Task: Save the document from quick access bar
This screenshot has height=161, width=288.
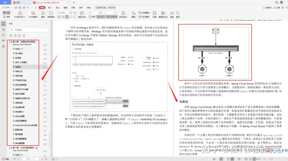Action: click(x=20, y=8)
